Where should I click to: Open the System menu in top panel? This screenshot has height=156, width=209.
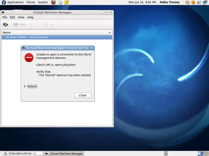(43, 2)
